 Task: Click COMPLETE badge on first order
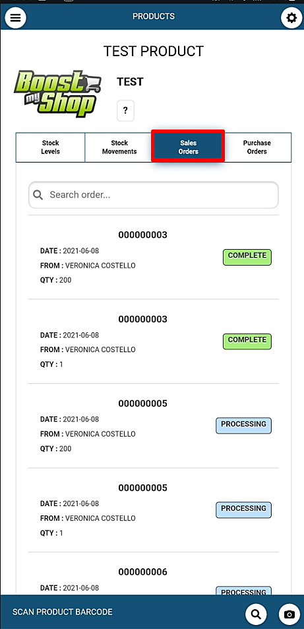pyautogui.click(x=247, y=257)
